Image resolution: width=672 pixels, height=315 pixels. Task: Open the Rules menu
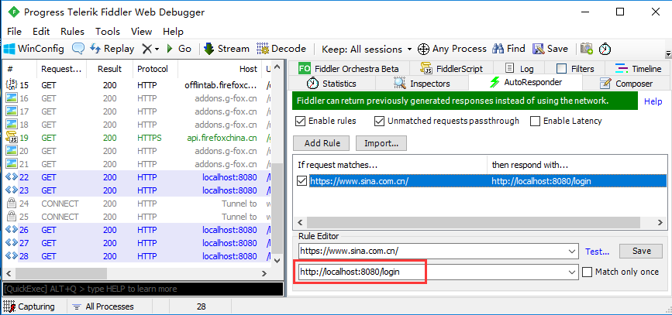click(x=72, y=31)
